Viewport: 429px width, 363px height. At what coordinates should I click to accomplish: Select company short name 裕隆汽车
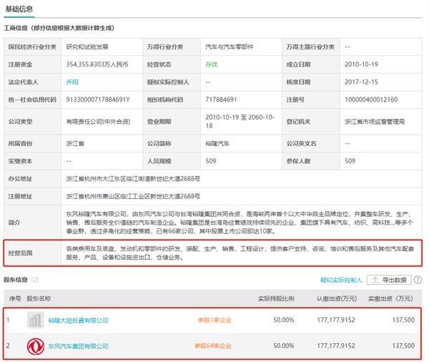tap(217, 143)
